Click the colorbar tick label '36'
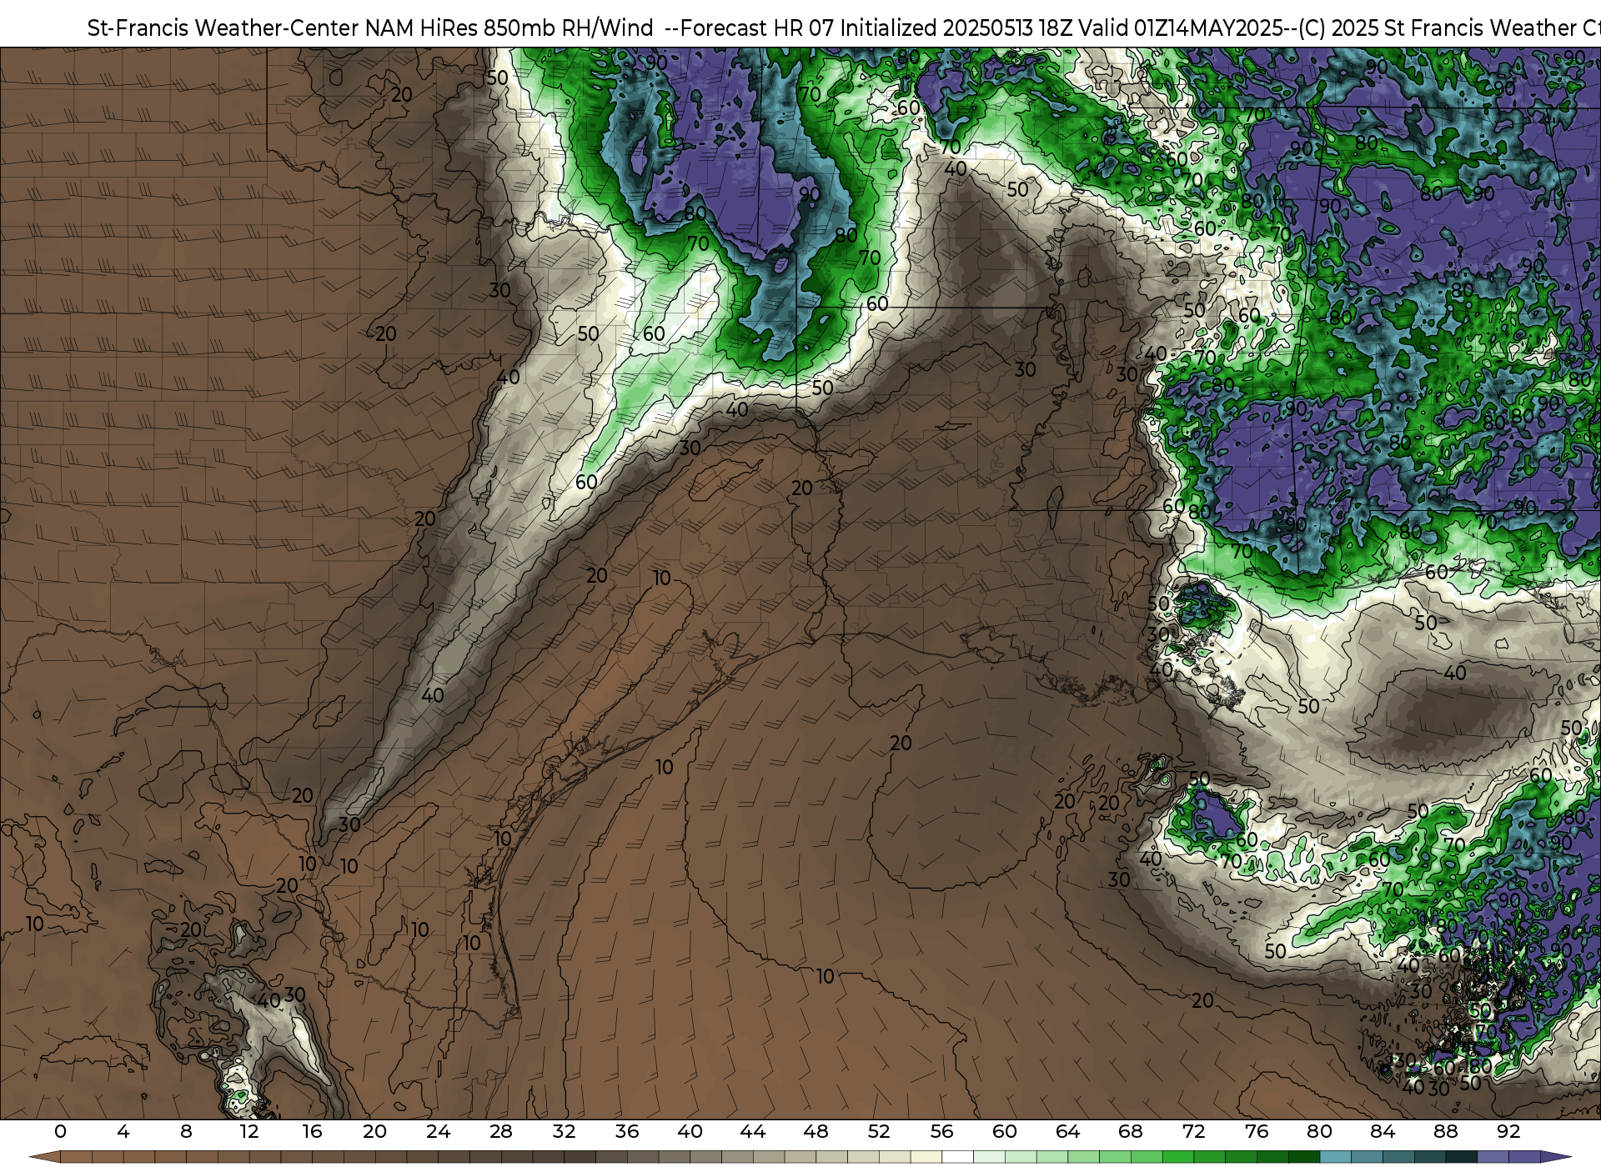 point(627,1131)
